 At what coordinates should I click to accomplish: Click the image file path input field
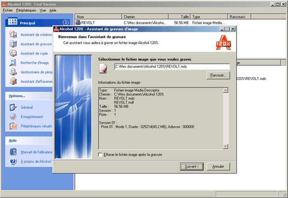172,66
